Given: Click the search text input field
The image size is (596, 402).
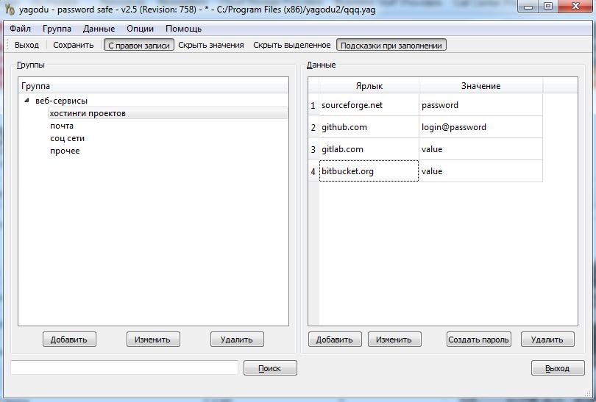Looking at the screenshot, I should 124,367.
